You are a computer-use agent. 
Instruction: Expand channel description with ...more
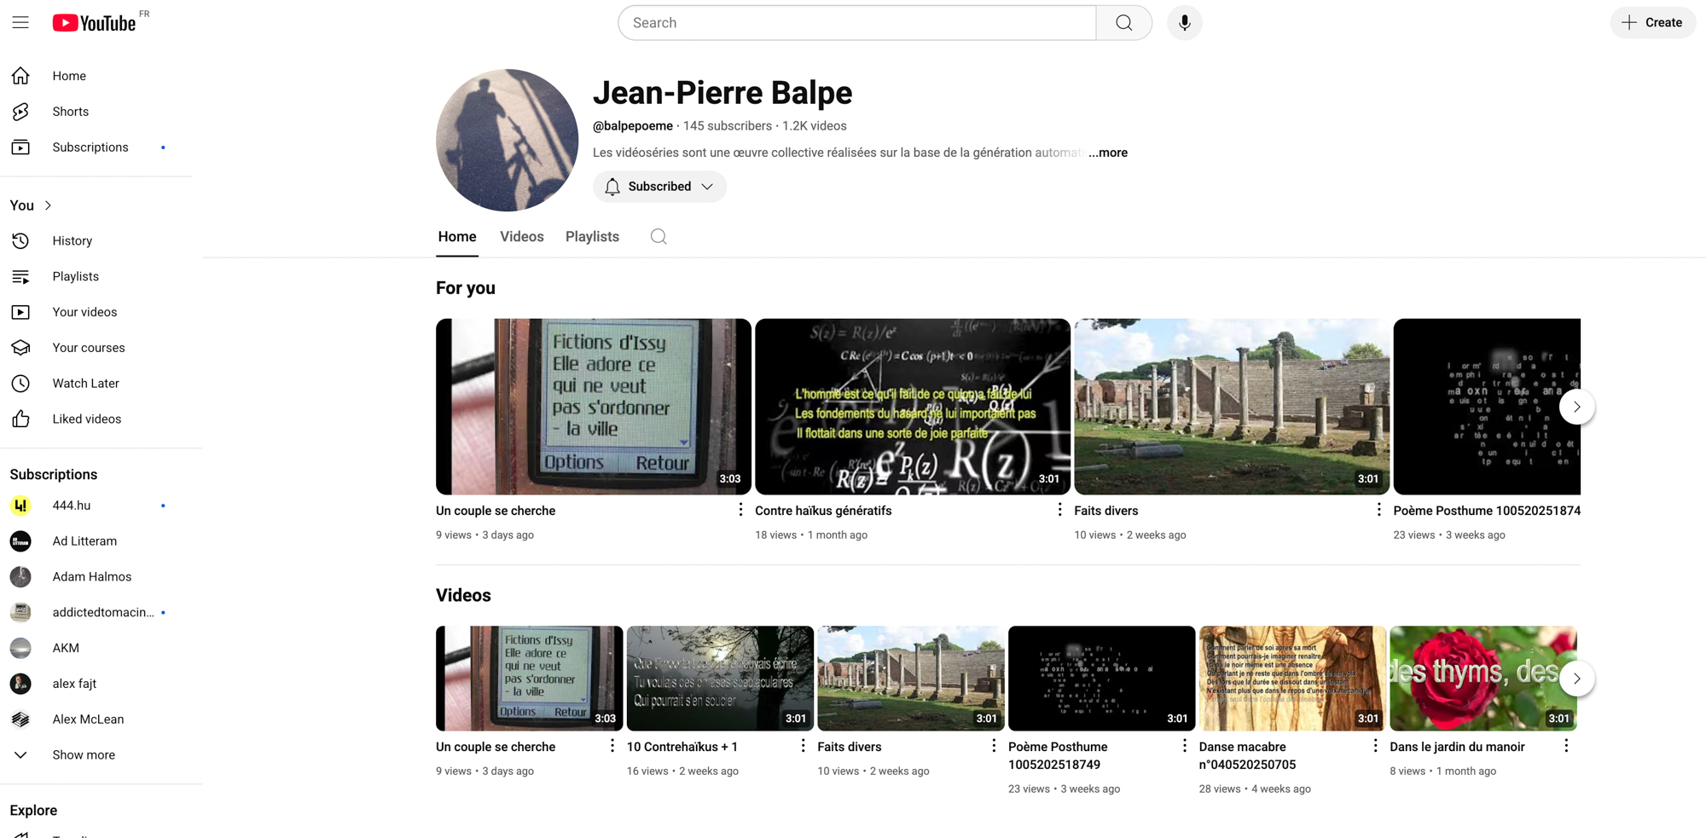pyautogui.click(x=1108, y=153)
